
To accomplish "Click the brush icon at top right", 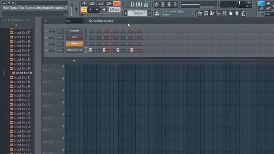I will 261,9.
